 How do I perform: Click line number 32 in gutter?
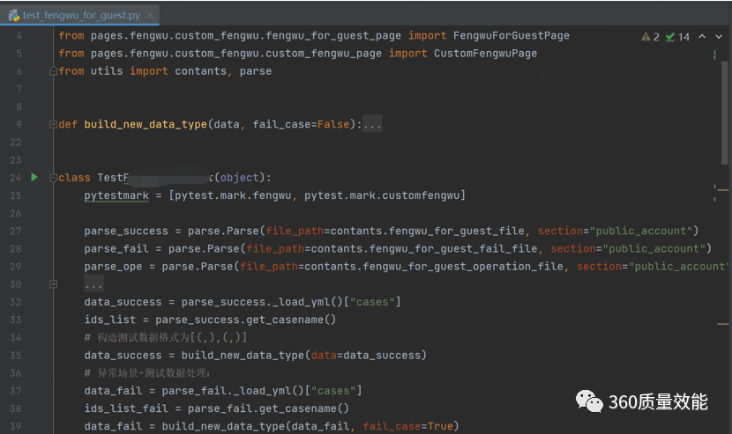(x=15, y=302)
